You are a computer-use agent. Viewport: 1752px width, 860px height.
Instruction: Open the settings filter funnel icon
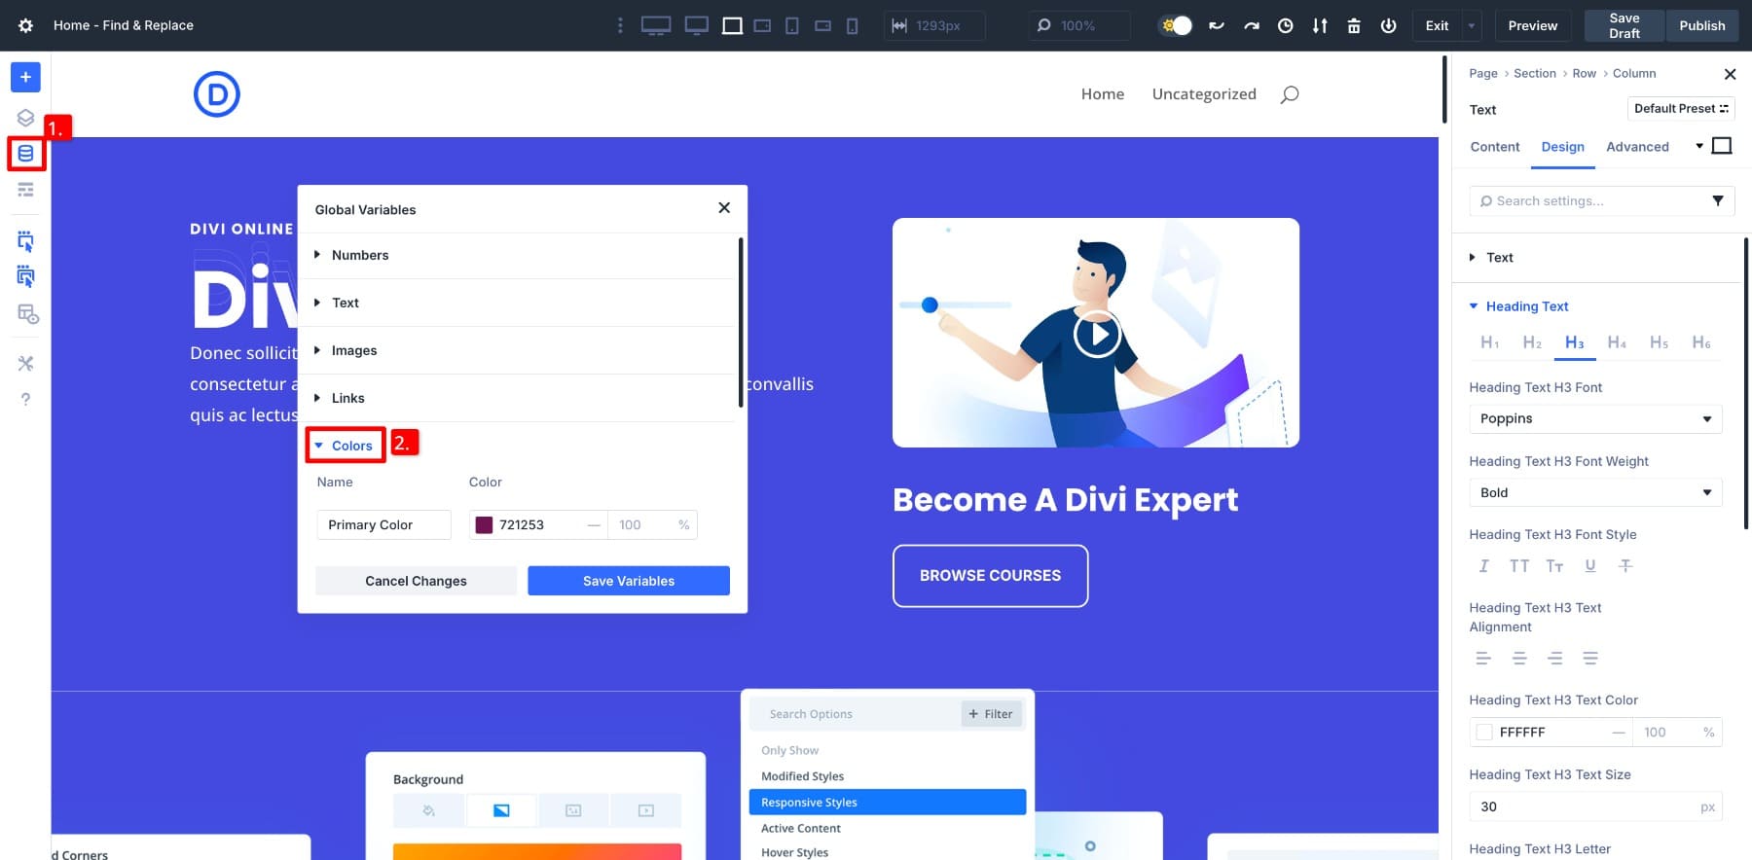coord(1718,200)
